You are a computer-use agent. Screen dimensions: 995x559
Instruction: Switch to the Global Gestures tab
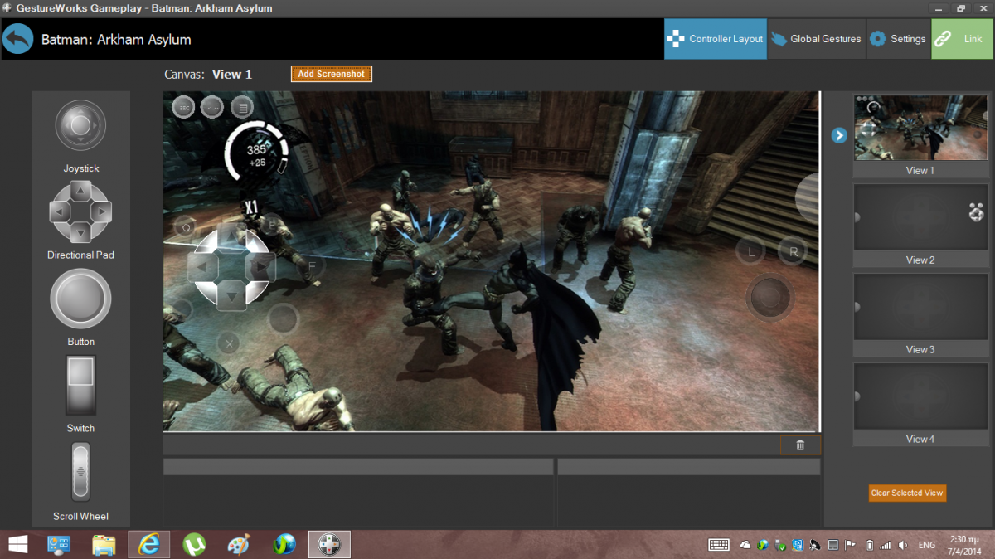coord(817,39)
